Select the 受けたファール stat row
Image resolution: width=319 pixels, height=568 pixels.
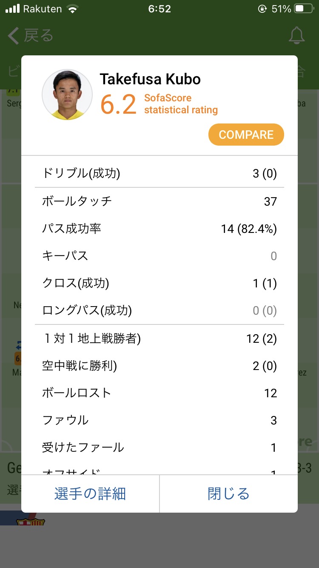[159, 448]
